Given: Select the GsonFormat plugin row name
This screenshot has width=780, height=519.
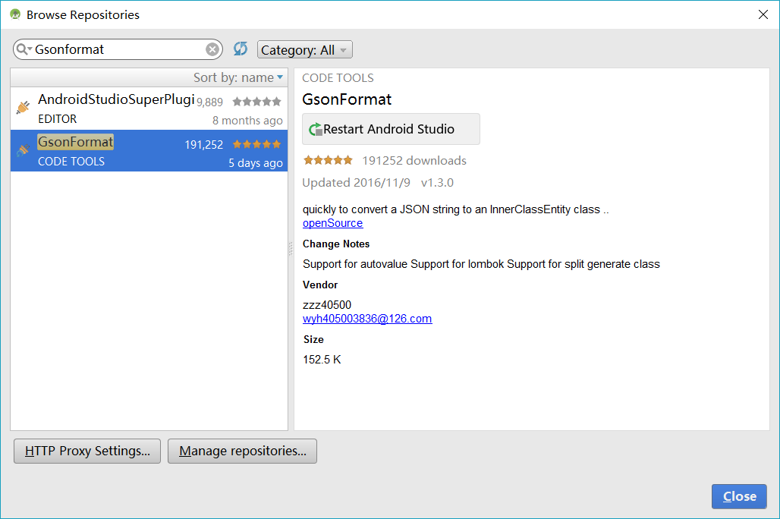Looking at the screenshot, I should [x=76, y=142].
